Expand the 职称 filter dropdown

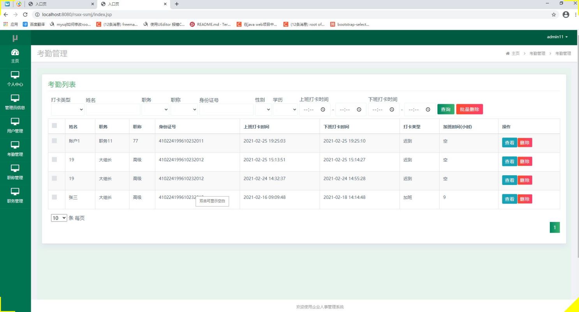coord(184,110)
